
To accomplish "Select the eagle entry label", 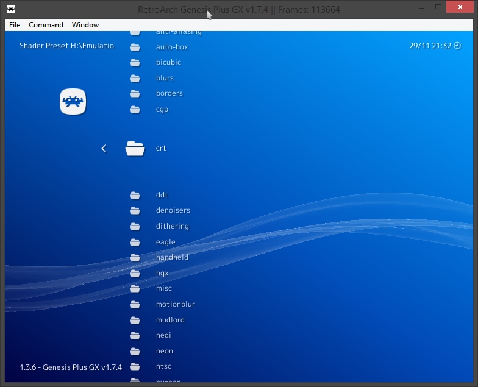I will 166,242.
